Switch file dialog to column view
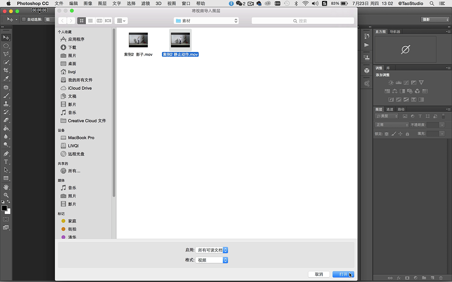The width and height of the screenshot is (452, 282). click(x=99, y=21)
